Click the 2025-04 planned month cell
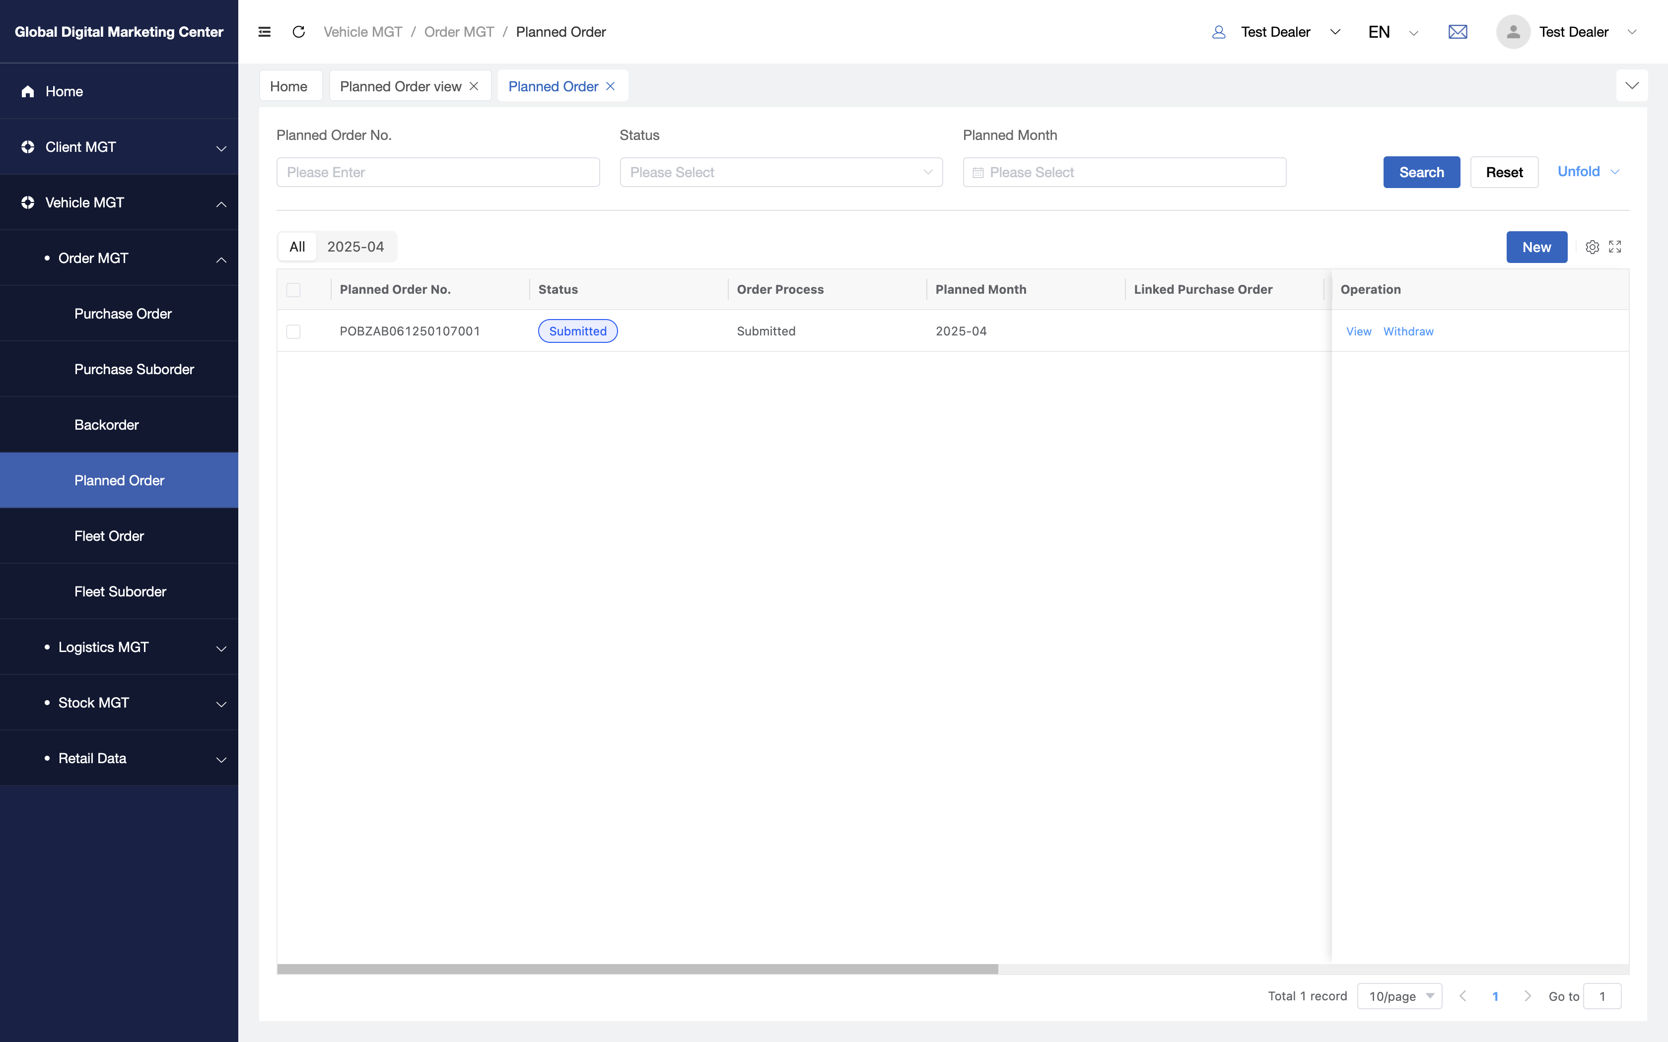1668x1042 pixels. tap(961, 331)
